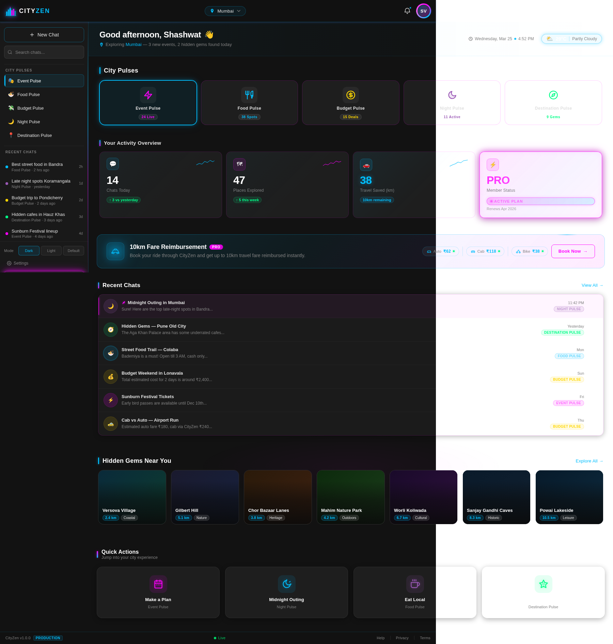This screenshot has width=613, height=644.
Task: Open the Mumbai location dropdown
Action: (225, 11)
